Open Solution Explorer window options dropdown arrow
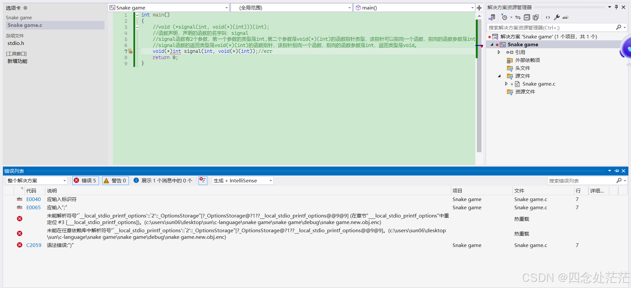 pos(610,7)
